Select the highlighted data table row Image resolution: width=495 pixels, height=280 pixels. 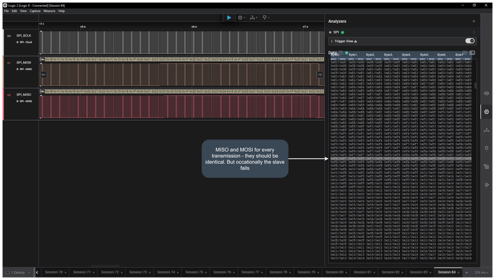coord(401,159)
